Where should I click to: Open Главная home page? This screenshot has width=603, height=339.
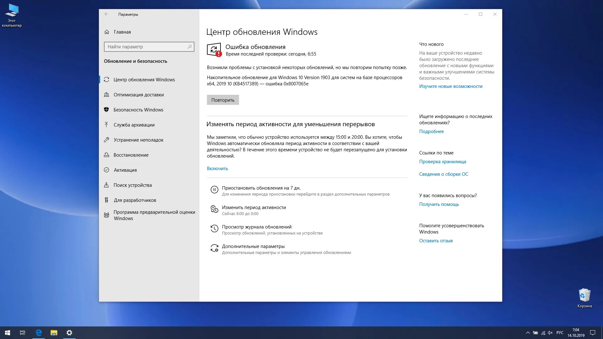tap(122, 32)
